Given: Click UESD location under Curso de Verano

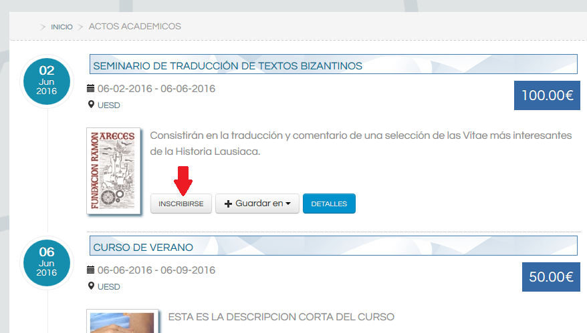Looking at the screenshot, I should 109,287.
